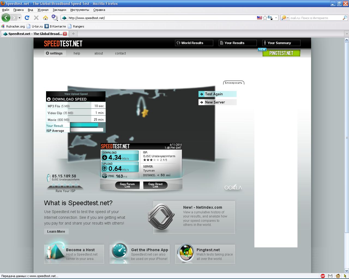This screenshot has height=279, width=349.
Task: Open the back/forward history dropdown
Action: point(19,18)
